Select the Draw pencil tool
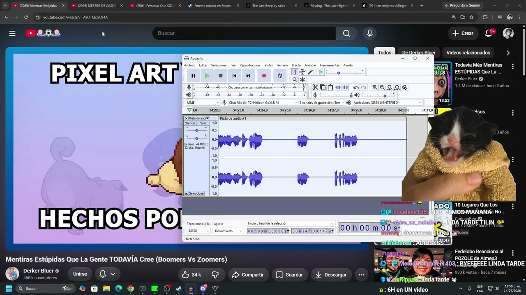The width and height of the screenshot is (526, 295). pos(310,72)
